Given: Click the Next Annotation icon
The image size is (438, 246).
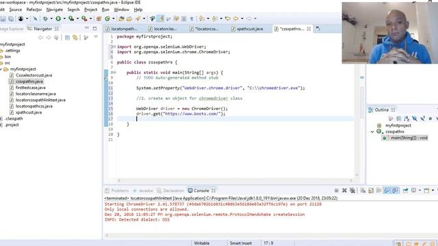Looking at the screenshot, I should 201,18.
